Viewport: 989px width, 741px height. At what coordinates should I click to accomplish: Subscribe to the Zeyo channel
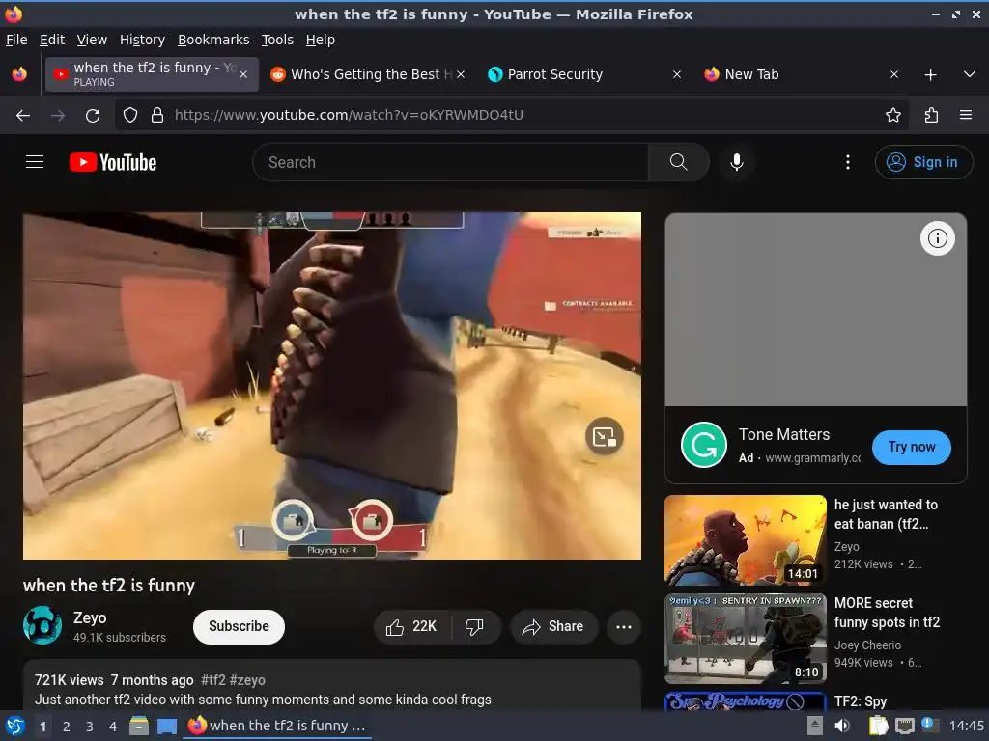click(x=240, y=626)
